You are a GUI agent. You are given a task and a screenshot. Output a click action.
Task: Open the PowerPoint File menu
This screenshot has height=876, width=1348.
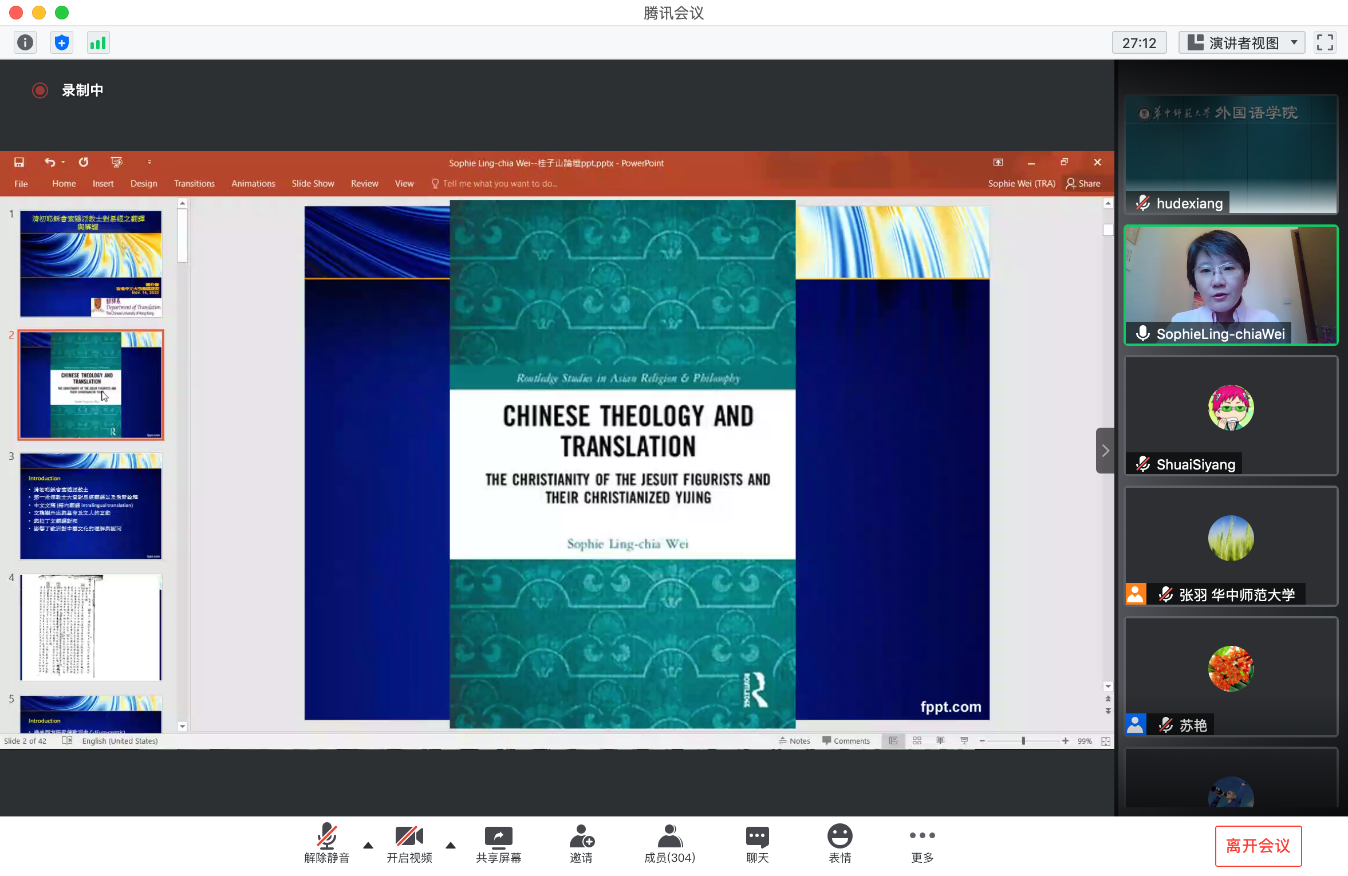coord(21,183)
